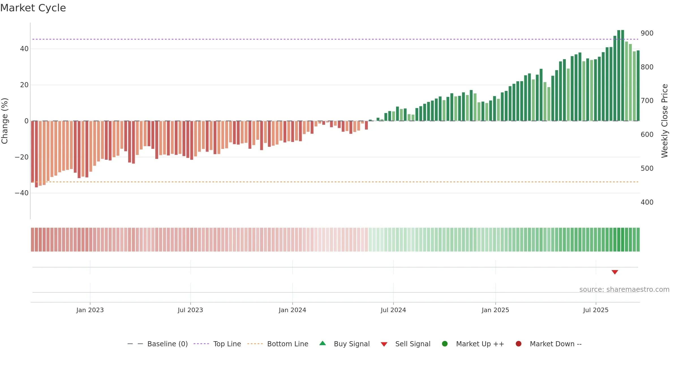Click the Jul 2023 axis label

[190, 310]
